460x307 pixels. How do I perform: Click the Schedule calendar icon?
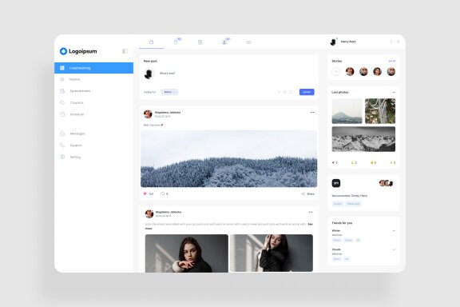[62, 114]
